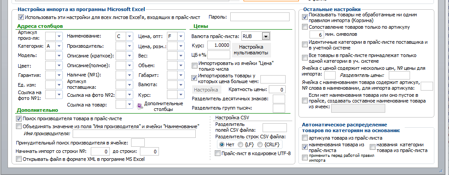Check 'Если нет наименования товара или оно пустое' option
Image resolution: width=449 pixels, height=175 pixels.
305,101
